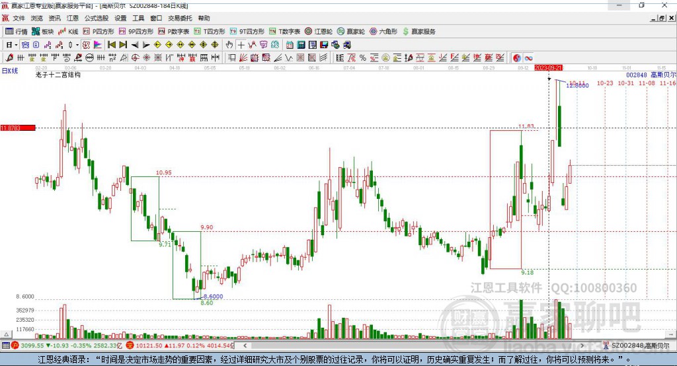
Task: Click the red 11.8783 price label
Action: [x=18, y=128]
